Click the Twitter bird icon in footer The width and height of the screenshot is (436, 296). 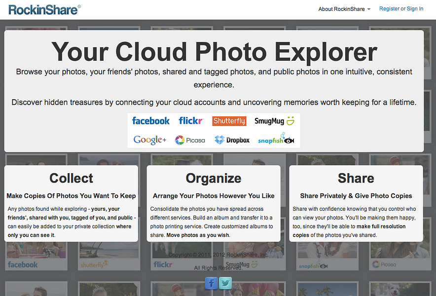point(225,283)
